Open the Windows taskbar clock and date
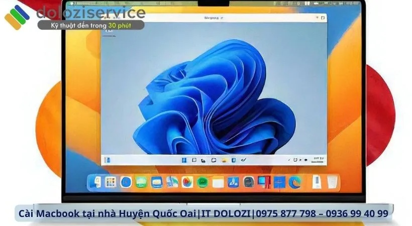 318,160
